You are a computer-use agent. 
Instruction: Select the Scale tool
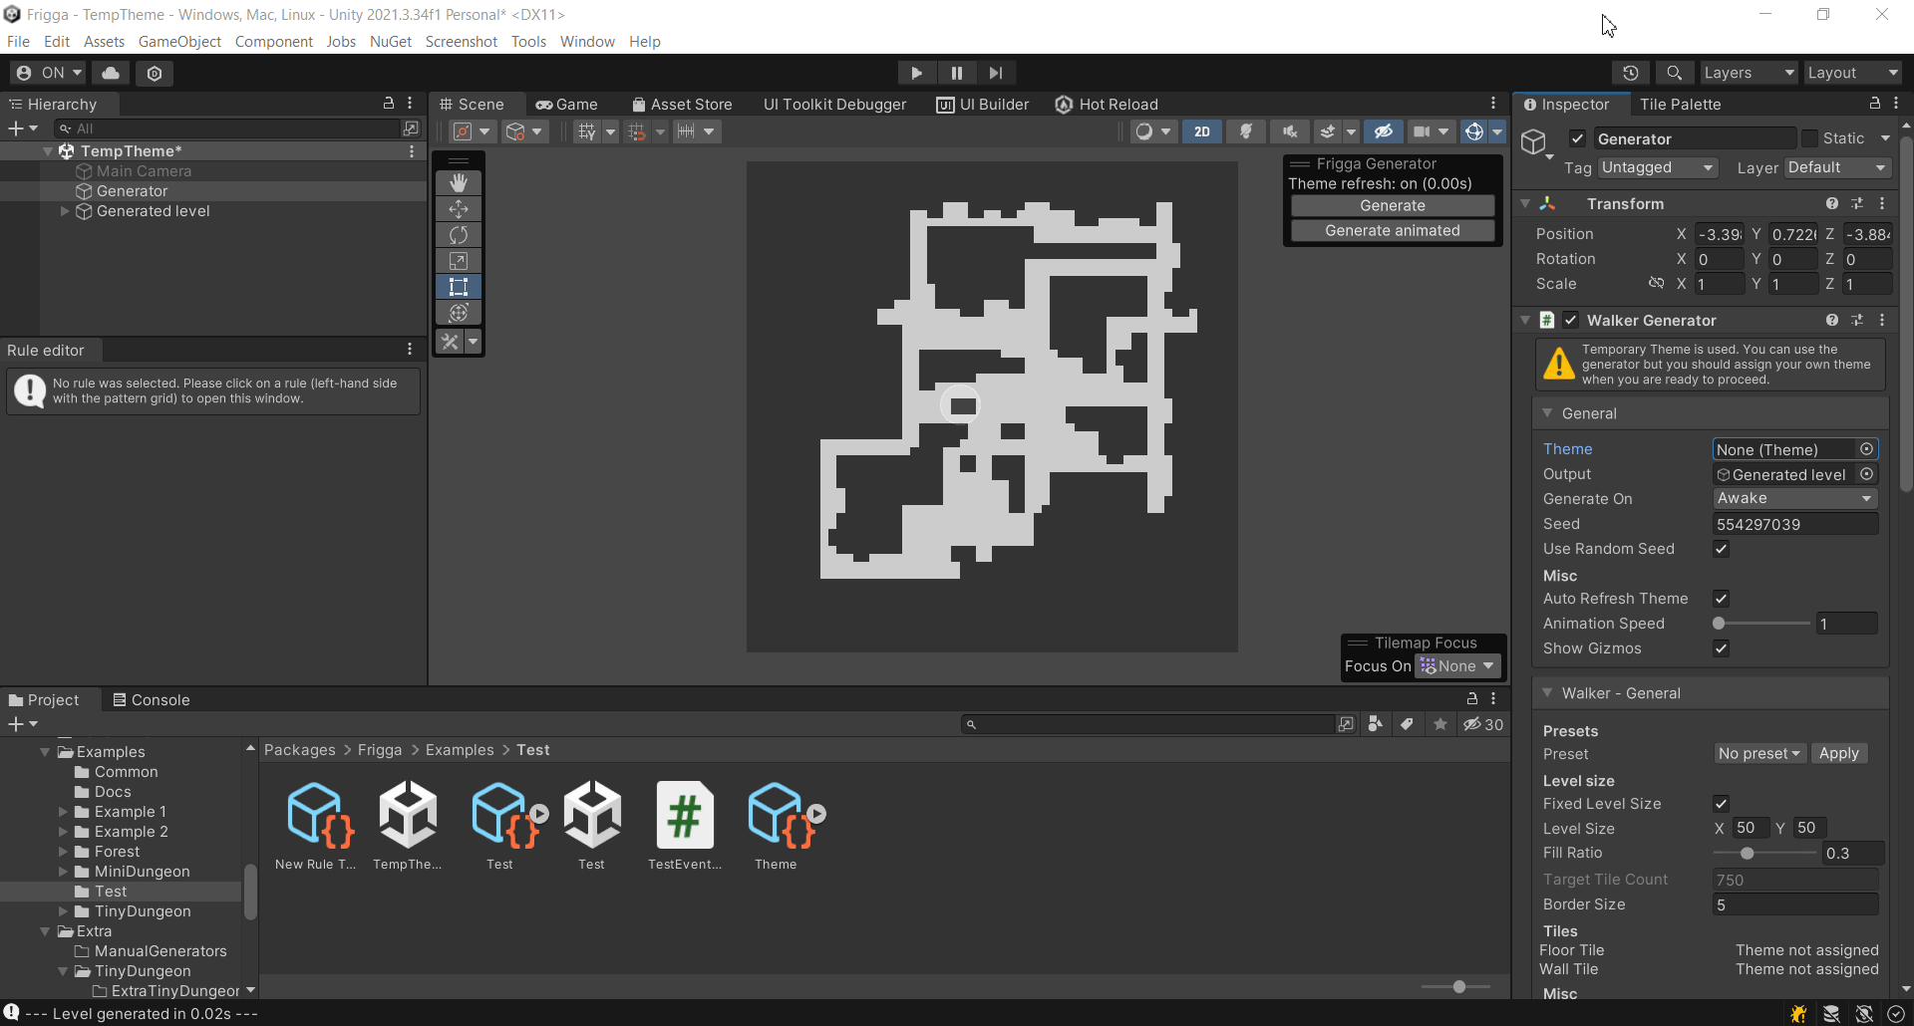459,261
